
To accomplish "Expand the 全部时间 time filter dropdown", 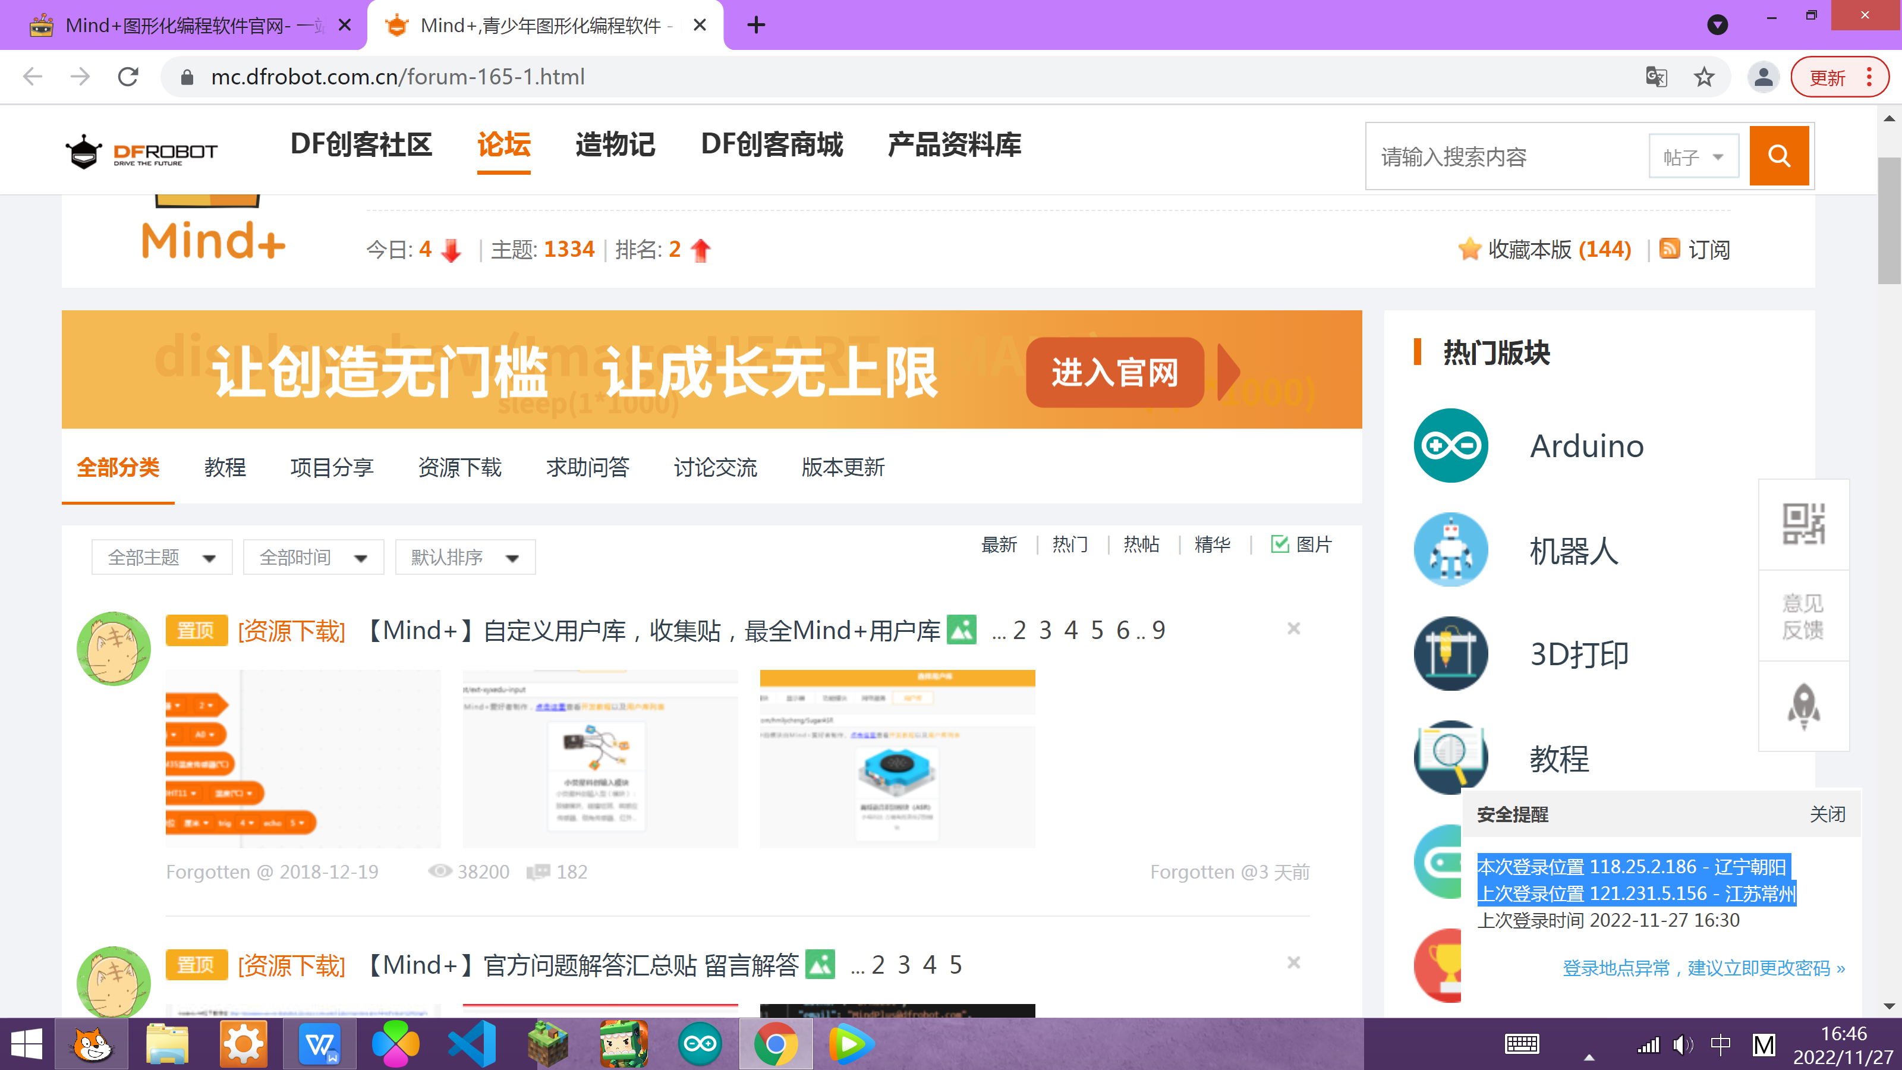I will (x=311, y=558).
